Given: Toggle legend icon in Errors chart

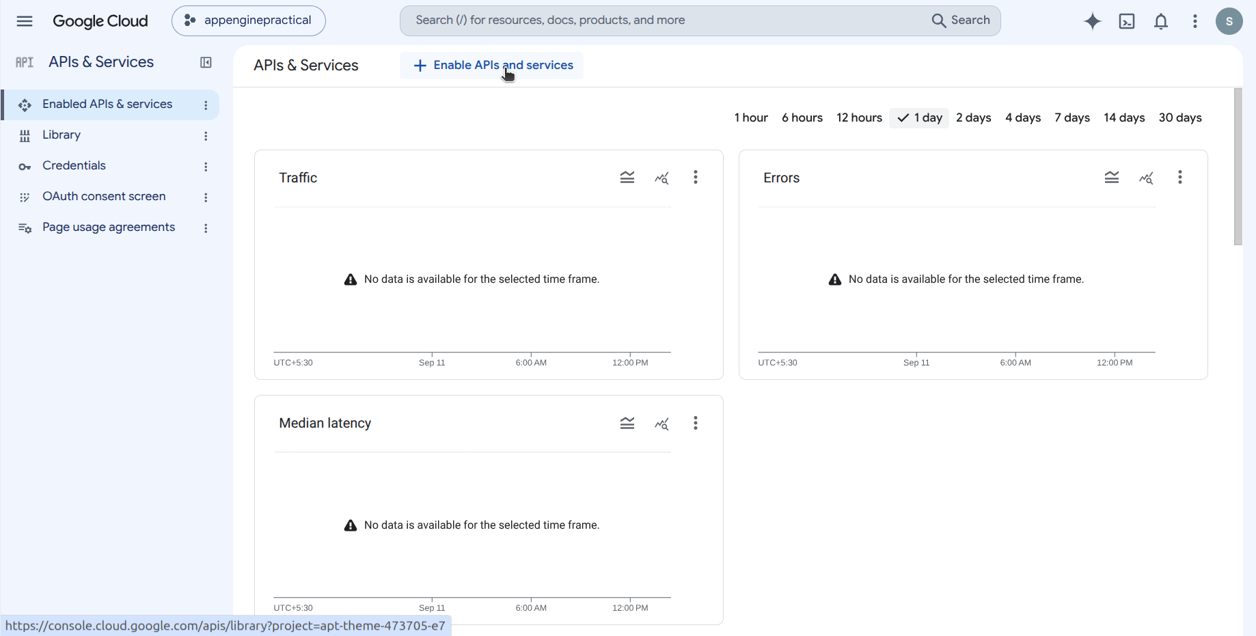Looking at the screenshot, I should click(x=1112, y=178).
